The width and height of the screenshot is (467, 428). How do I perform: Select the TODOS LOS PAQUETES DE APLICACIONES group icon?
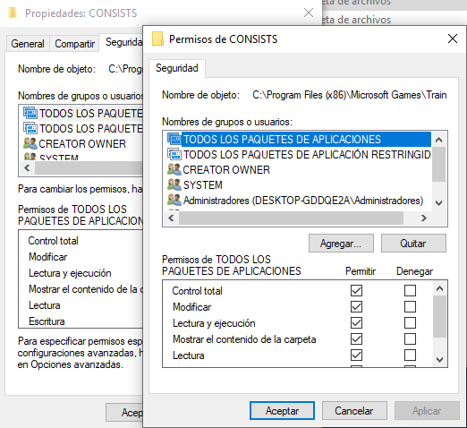[174, 140]
